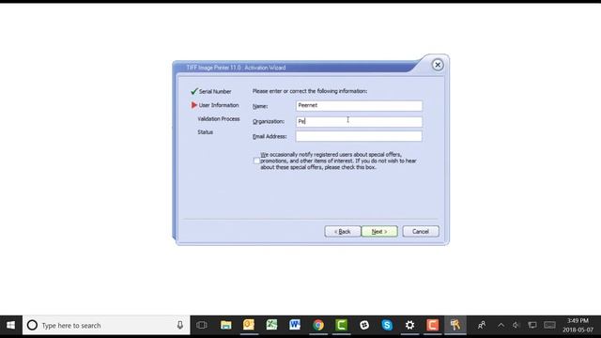The height and width of the screenshot is (338, 601).
Task: Open green Camtasia icon in taskbar
Action: 341,326
